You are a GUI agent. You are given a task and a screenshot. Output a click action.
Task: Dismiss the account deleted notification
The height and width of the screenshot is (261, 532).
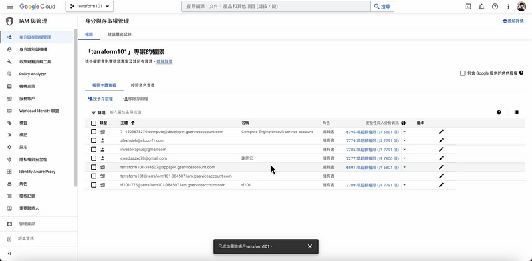[x=309, y=246]
